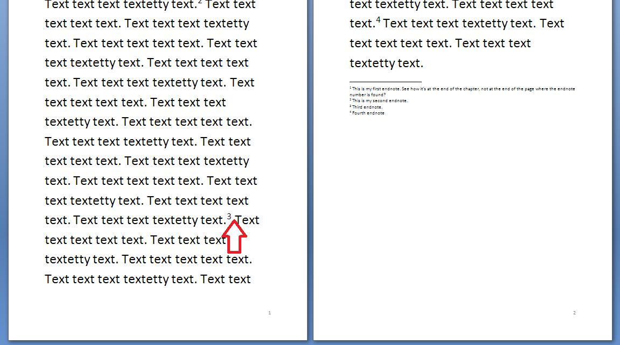Click the last text line on page one
Screen dimensions: 620x345
point(148,279)
